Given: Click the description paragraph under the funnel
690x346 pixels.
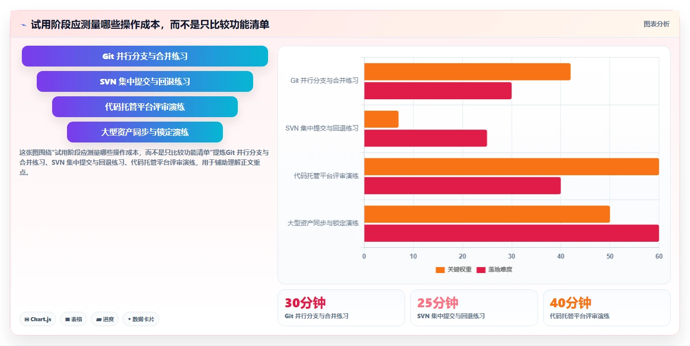Looking at the screenshot, I should point(144,162).
